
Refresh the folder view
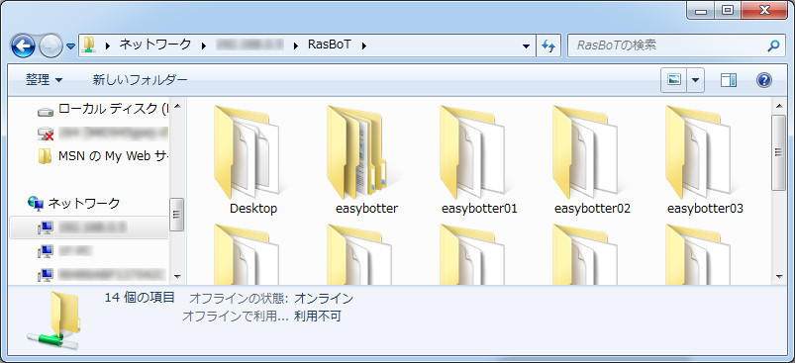pos(548,45)
